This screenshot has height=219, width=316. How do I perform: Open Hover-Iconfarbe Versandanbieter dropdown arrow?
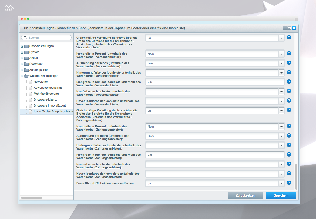pos(281,101)
